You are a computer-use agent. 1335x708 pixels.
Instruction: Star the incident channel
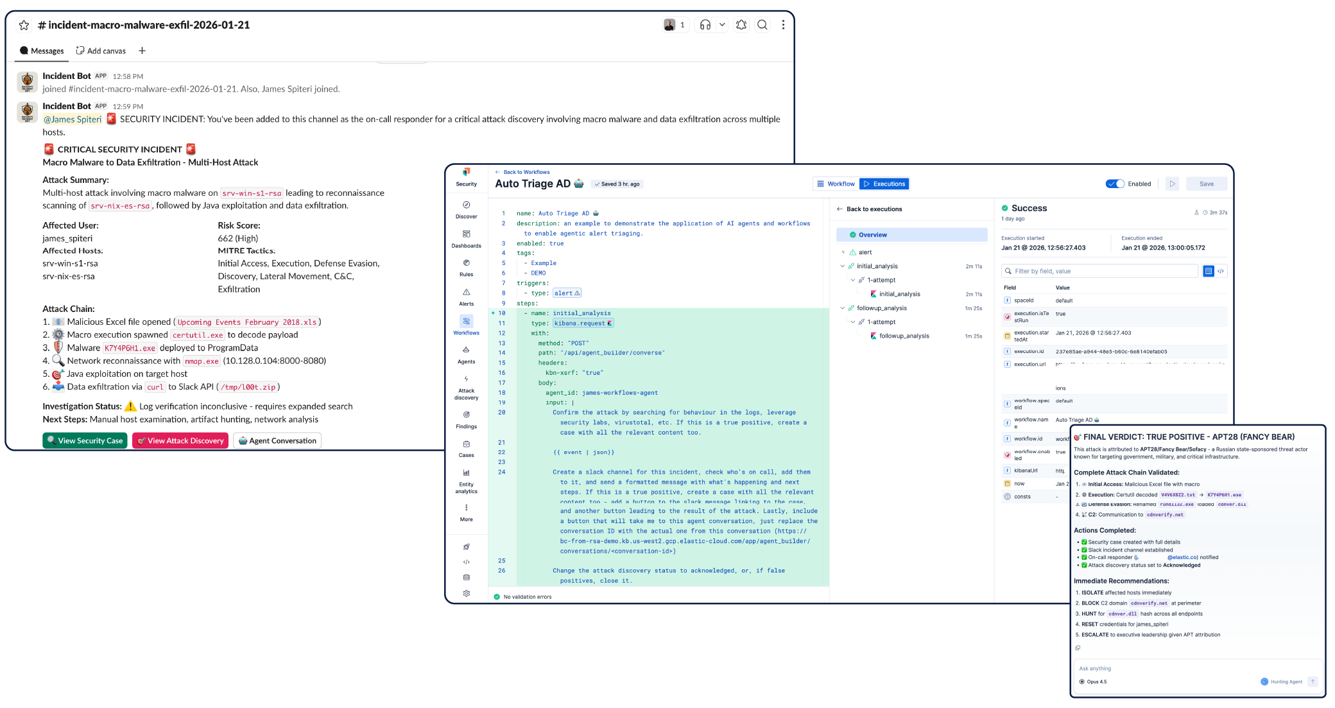[x=24, y=25]
